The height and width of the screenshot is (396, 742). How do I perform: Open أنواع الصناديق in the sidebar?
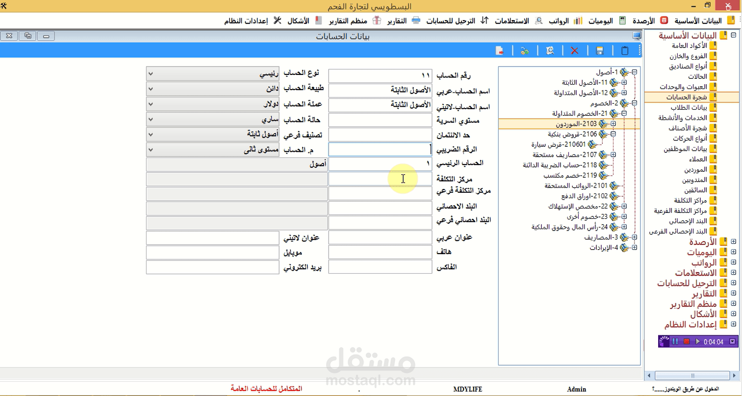point(688,66)
